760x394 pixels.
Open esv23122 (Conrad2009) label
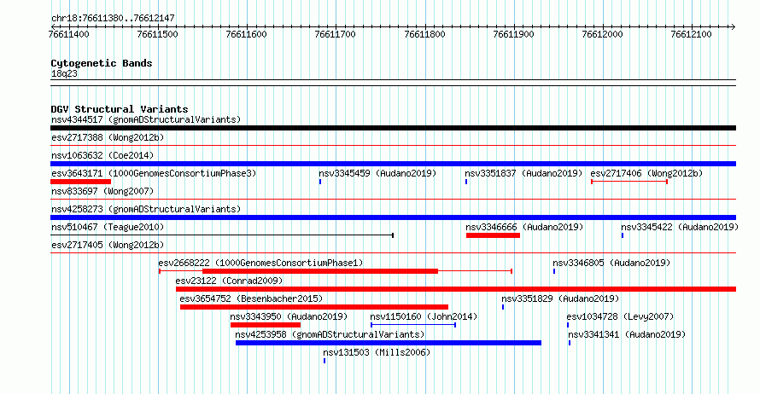coord(229,281)
